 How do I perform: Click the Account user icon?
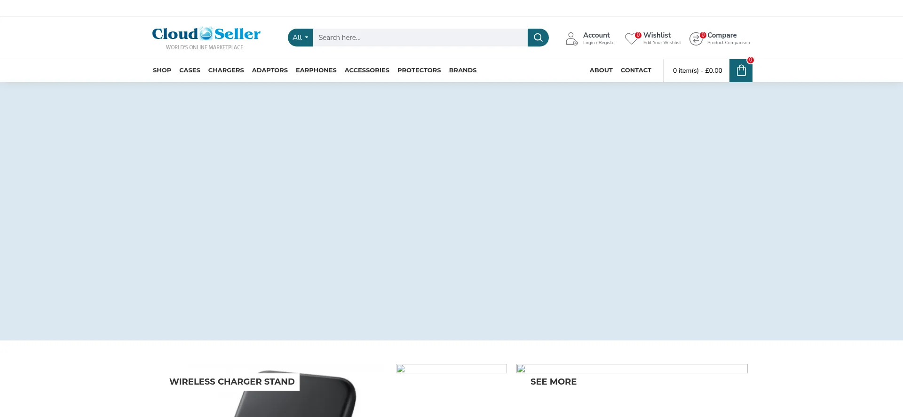(x=571, y=39)
